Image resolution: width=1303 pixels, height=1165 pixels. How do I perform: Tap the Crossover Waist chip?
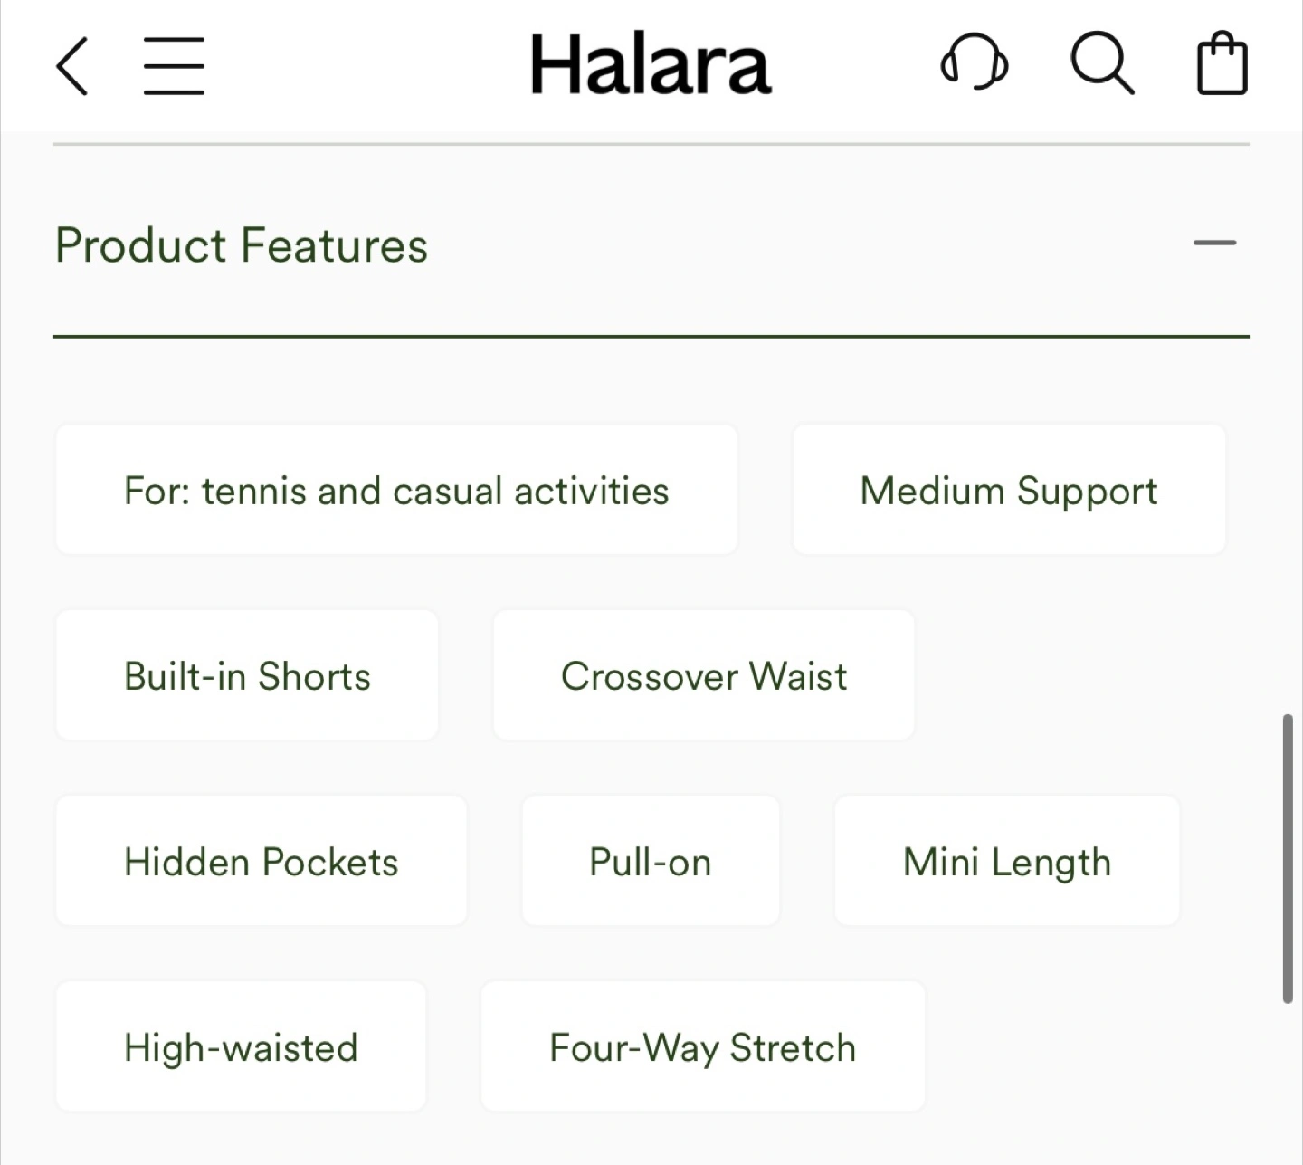pyautogui.click(x=704, y=675)
